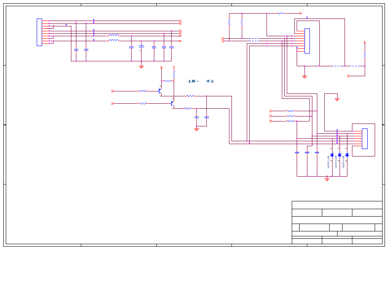Click the ground symbol beneath the zener diodes
This screenshot has width=392, height=301.
[x=327, y=179]
